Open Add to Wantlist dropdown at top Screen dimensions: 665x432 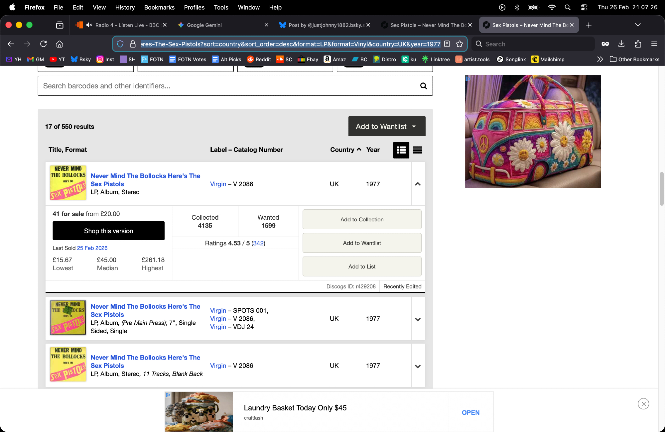[x=386, y=126]
